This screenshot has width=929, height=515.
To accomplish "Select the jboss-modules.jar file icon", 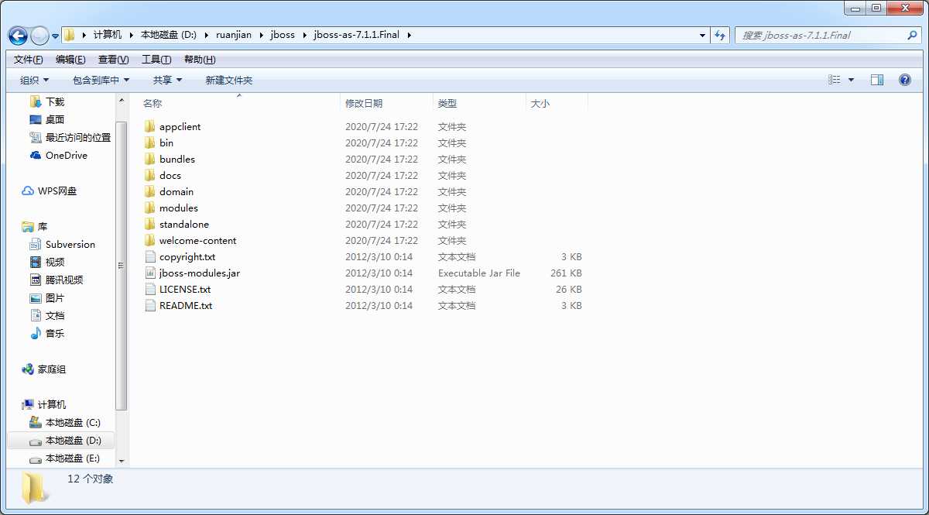I will coord(150,273).
